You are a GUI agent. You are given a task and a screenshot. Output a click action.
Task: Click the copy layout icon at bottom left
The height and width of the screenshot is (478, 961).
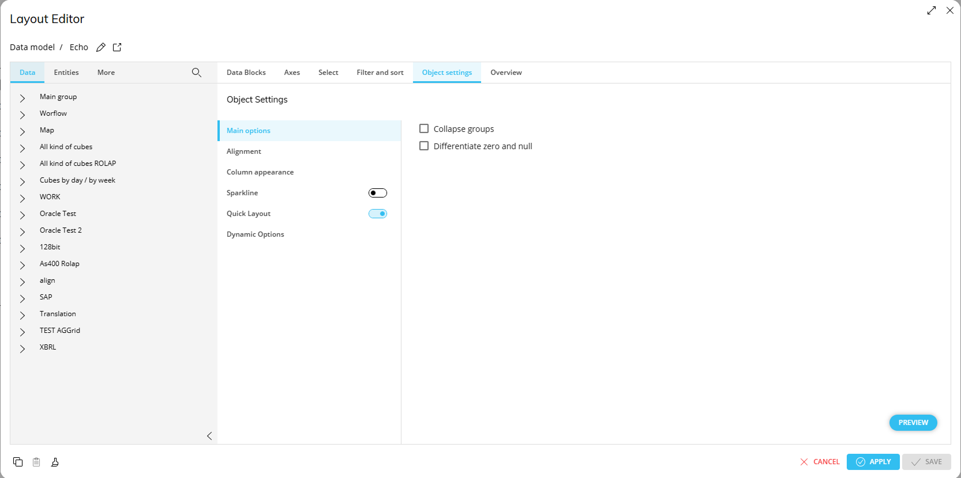18,462
